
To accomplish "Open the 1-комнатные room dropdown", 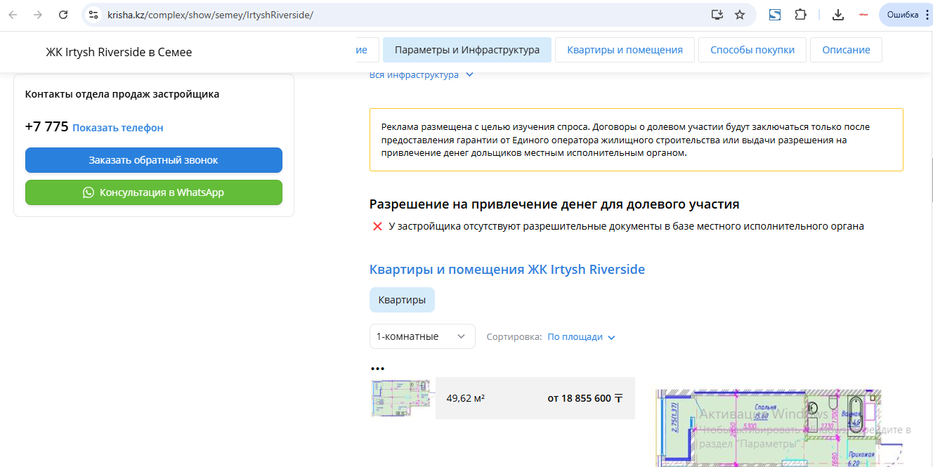I will (x=422, y=336).
